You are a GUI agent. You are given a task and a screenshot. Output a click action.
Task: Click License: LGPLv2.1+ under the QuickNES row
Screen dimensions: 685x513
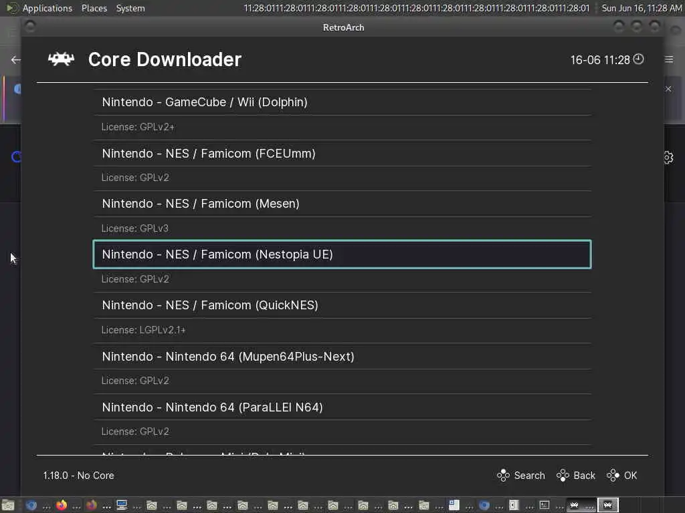coord(143,330)
